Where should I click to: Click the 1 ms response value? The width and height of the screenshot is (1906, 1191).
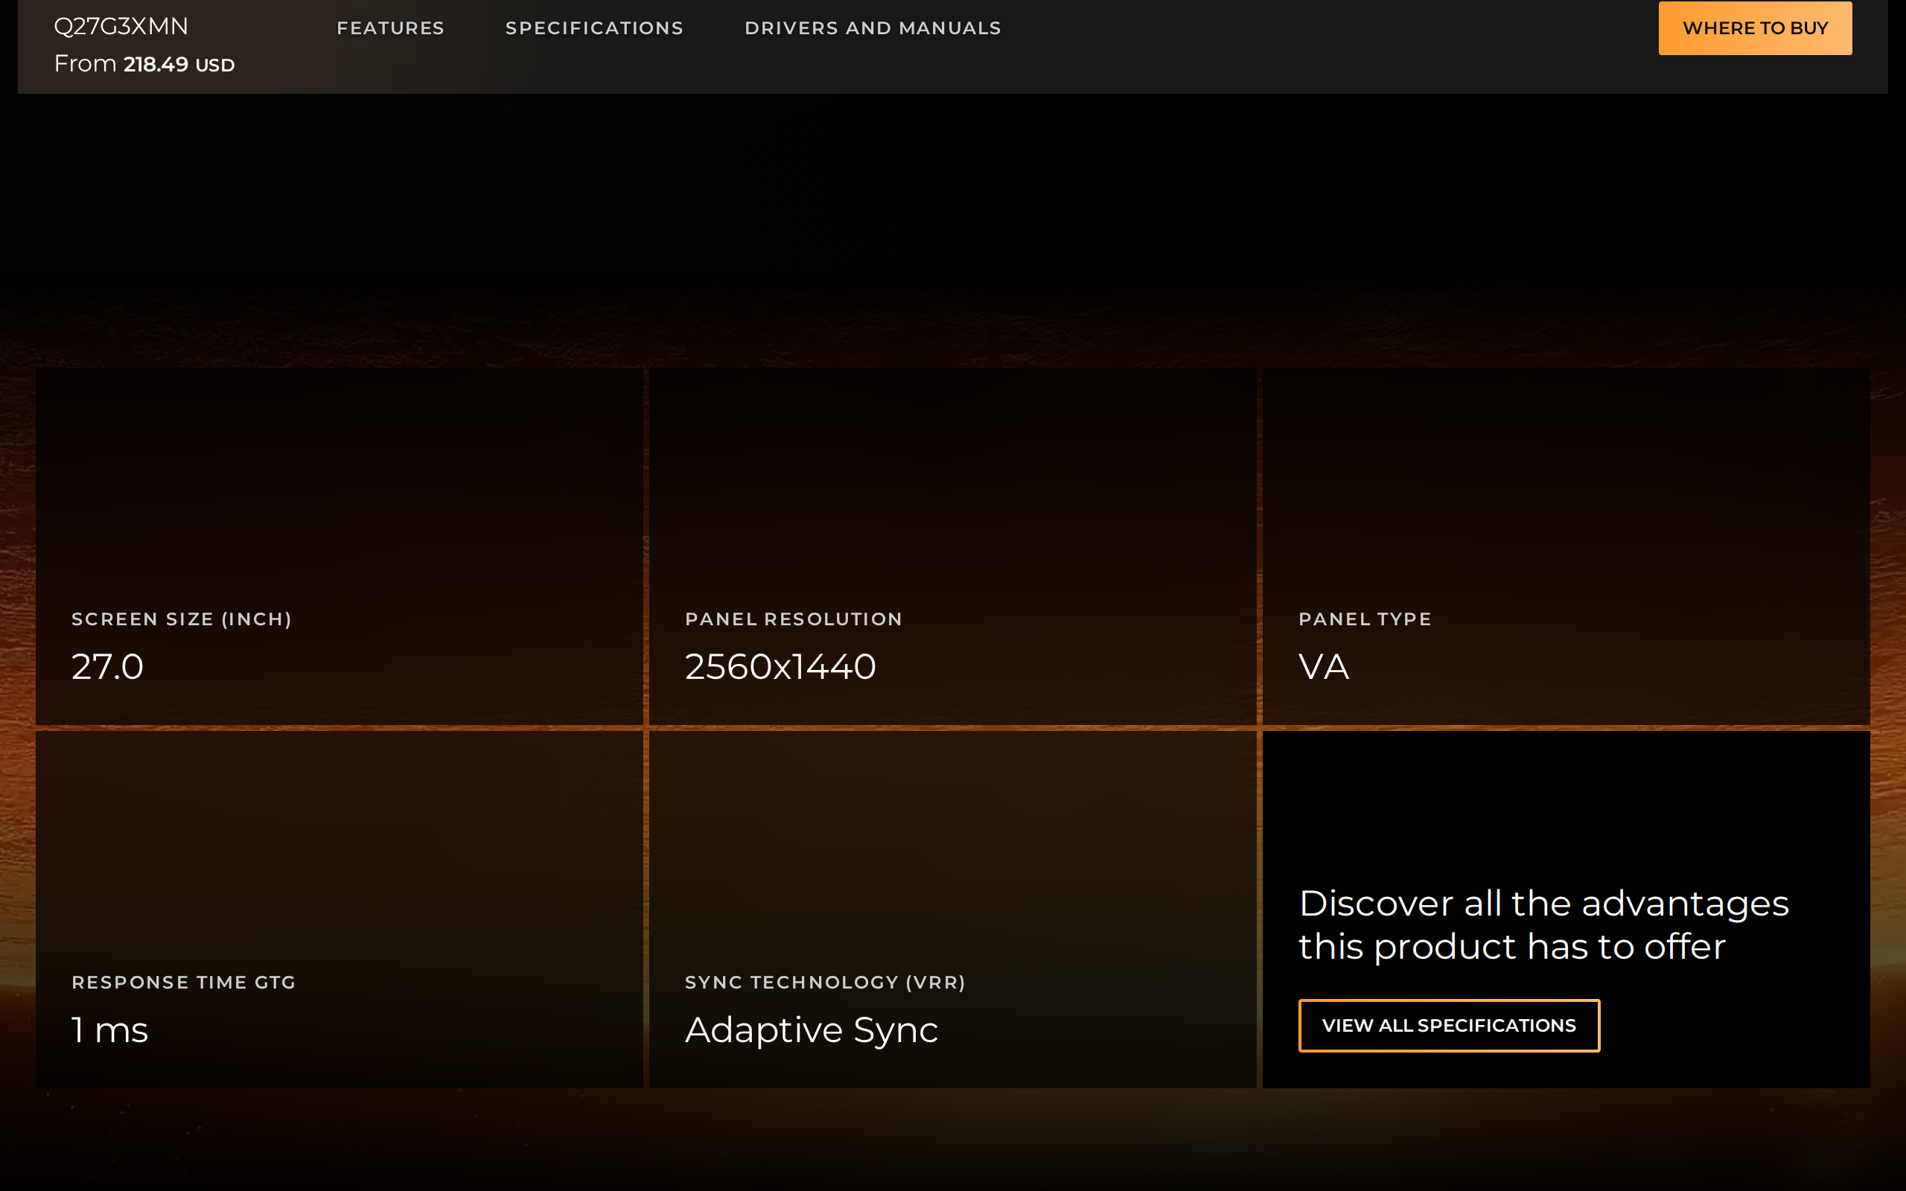point(110,1030)
